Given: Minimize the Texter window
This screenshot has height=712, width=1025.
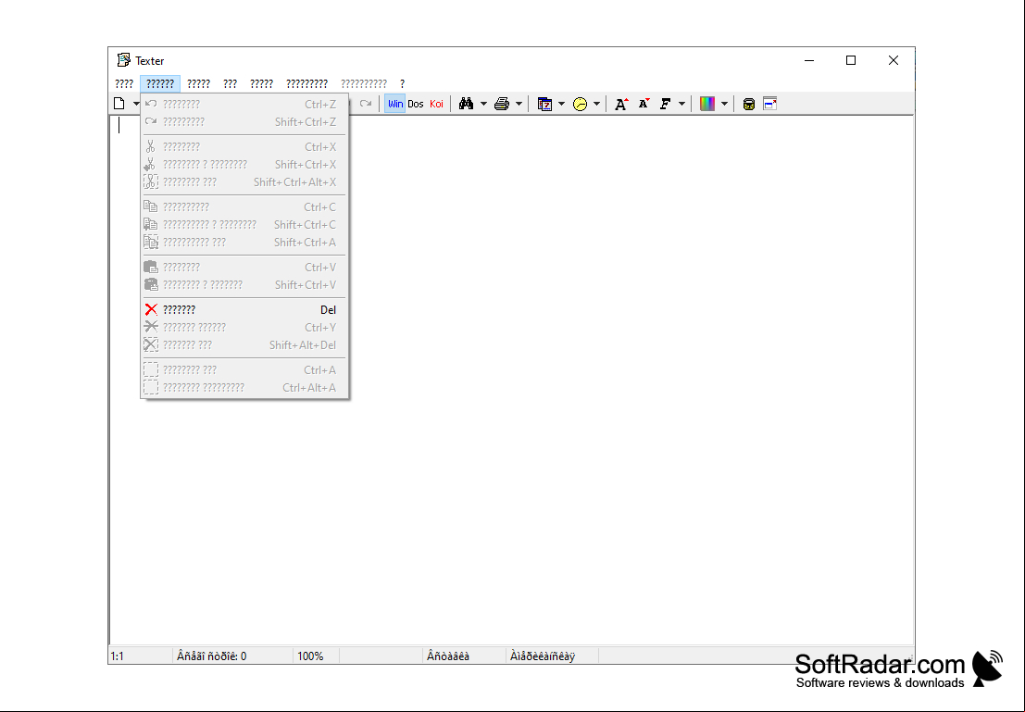Looking at the screenshot, I should [x=809, y=60].
